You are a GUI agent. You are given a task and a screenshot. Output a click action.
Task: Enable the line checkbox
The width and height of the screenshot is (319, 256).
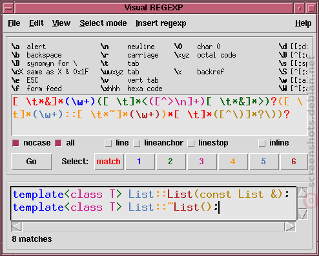(x=108, y=143)
